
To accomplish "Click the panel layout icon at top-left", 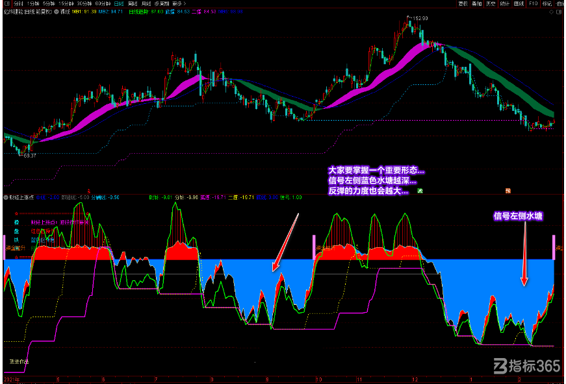I will (7, 3).
